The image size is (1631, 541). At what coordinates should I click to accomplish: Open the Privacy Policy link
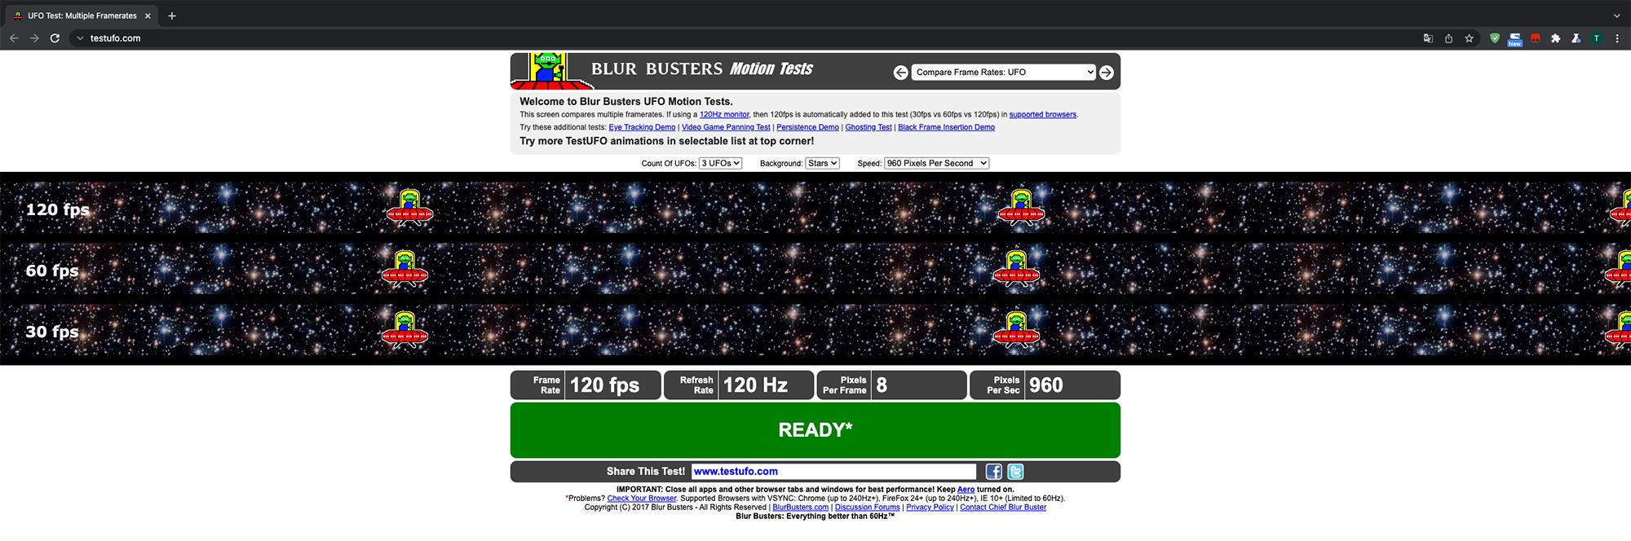pos(930,508)
